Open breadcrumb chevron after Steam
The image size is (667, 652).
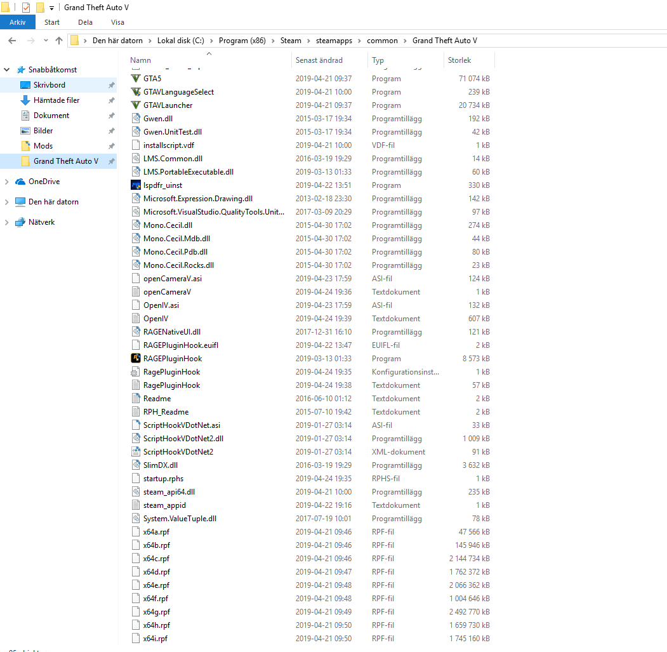[x=308, y=41]
